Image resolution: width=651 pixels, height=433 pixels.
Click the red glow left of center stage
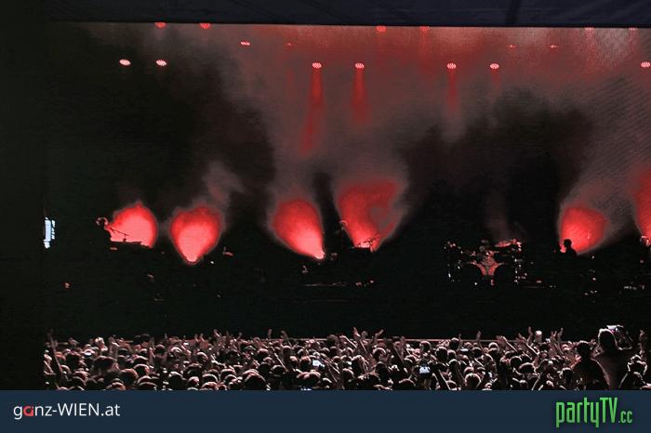299,229
